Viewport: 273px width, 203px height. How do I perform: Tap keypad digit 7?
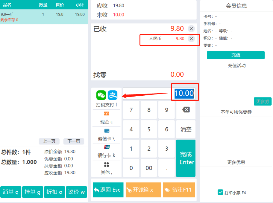(131, 110)
